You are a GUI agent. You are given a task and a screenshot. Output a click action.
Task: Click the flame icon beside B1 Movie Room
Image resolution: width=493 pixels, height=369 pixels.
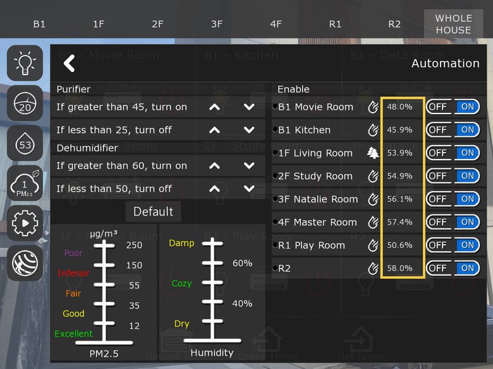(x=373, y=107)
